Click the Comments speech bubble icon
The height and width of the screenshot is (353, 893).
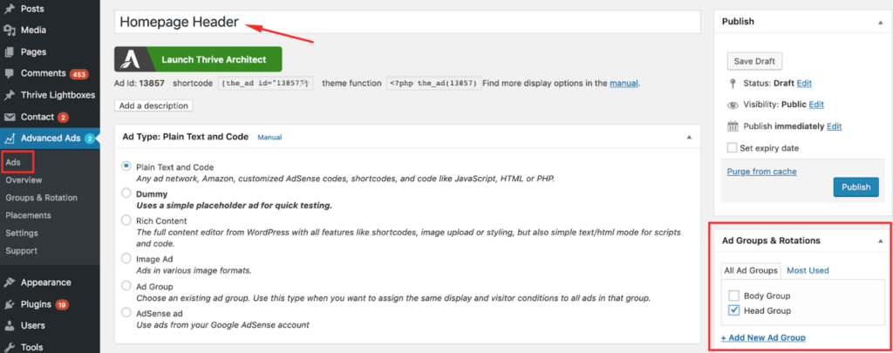[9, 73]
